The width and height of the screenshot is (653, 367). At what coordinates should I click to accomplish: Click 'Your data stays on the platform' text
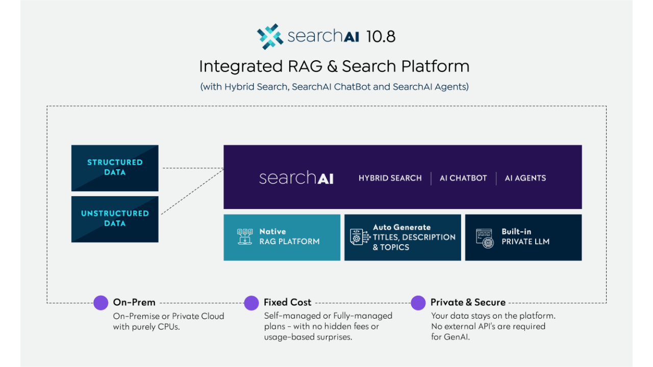493,326
